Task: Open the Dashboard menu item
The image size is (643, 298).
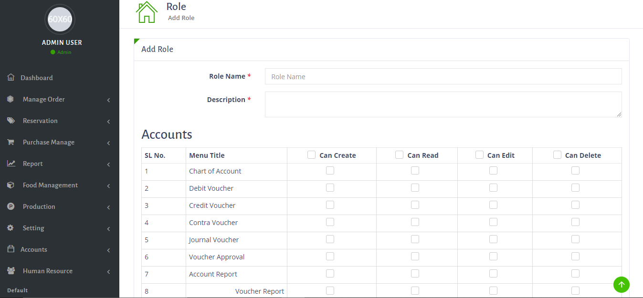Action: pyautogui.click(x=37, y=78)
